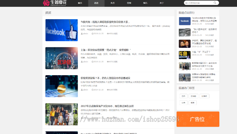Click the eye views icon showing 428次浏览
237x134 pixels.
(x=108, y=90)
